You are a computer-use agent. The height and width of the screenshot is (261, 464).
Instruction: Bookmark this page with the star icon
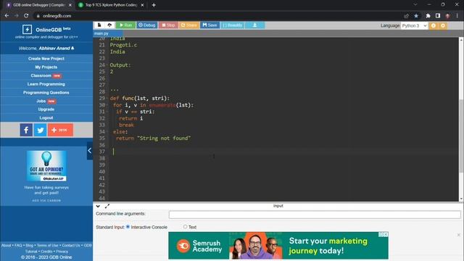pyautogui.click(x=416, y=16)
